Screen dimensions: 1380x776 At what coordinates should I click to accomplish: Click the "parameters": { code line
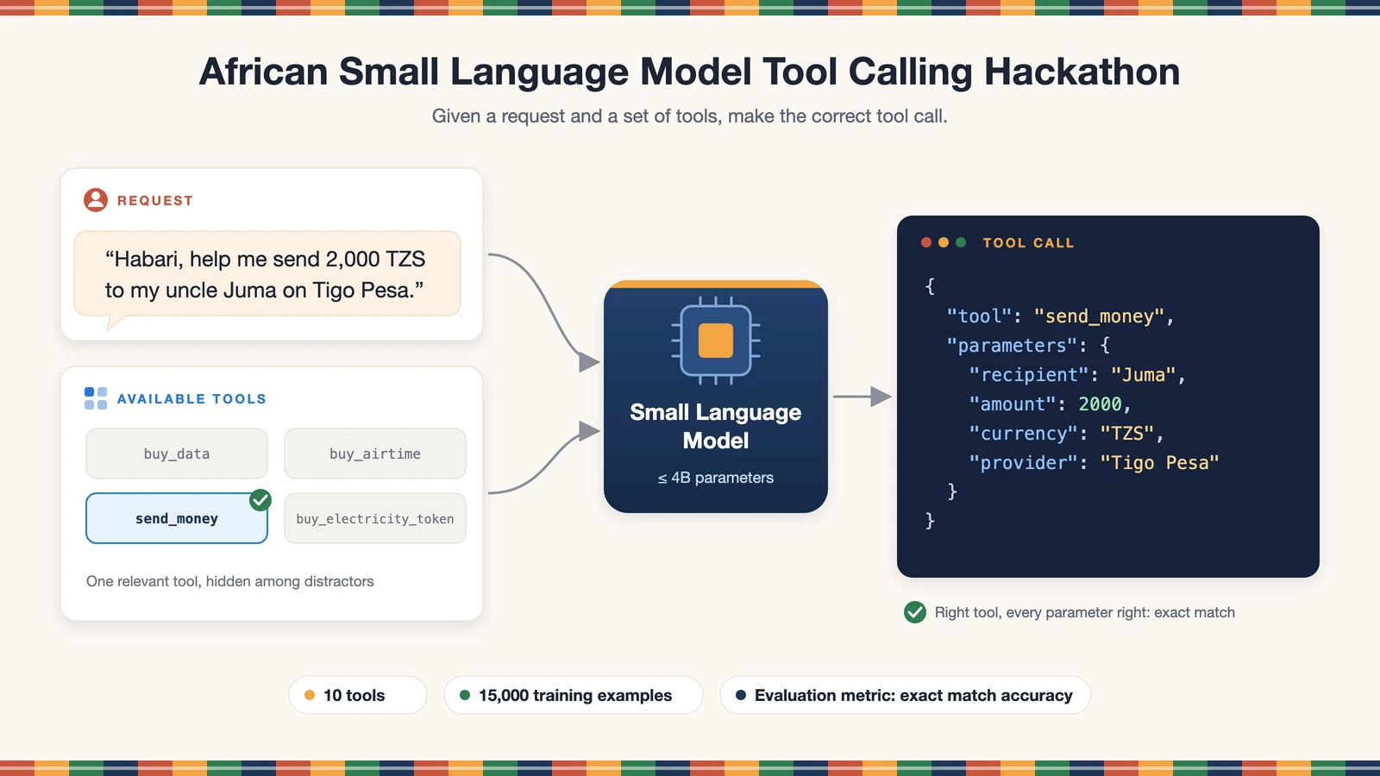tap(1028, 346)
